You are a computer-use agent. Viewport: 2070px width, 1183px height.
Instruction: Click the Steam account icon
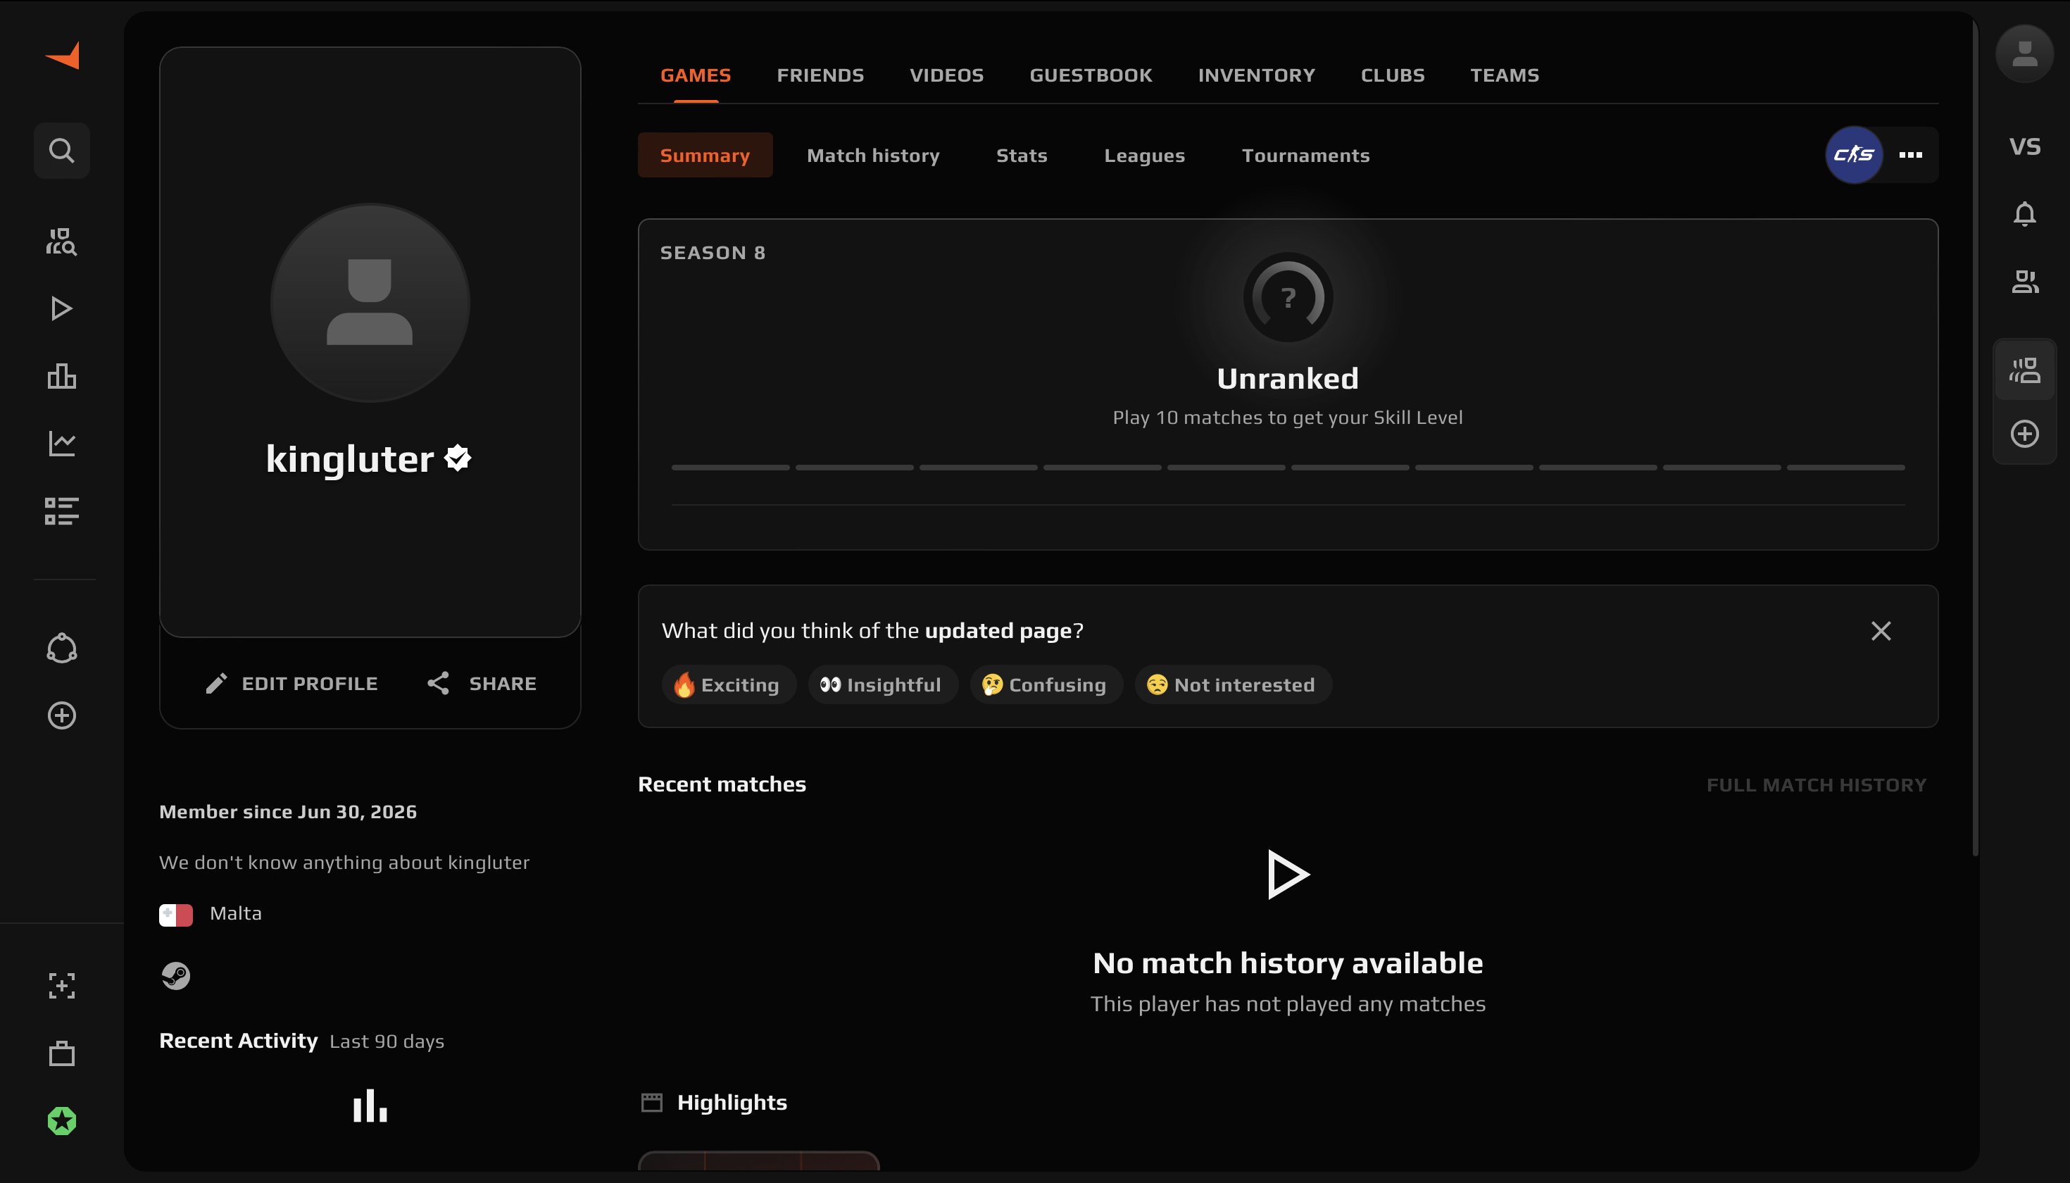click(x=175, y=976)
